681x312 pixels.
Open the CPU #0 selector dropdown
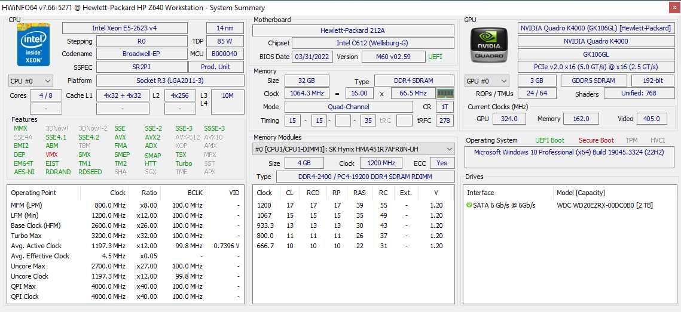click(30, 81)
